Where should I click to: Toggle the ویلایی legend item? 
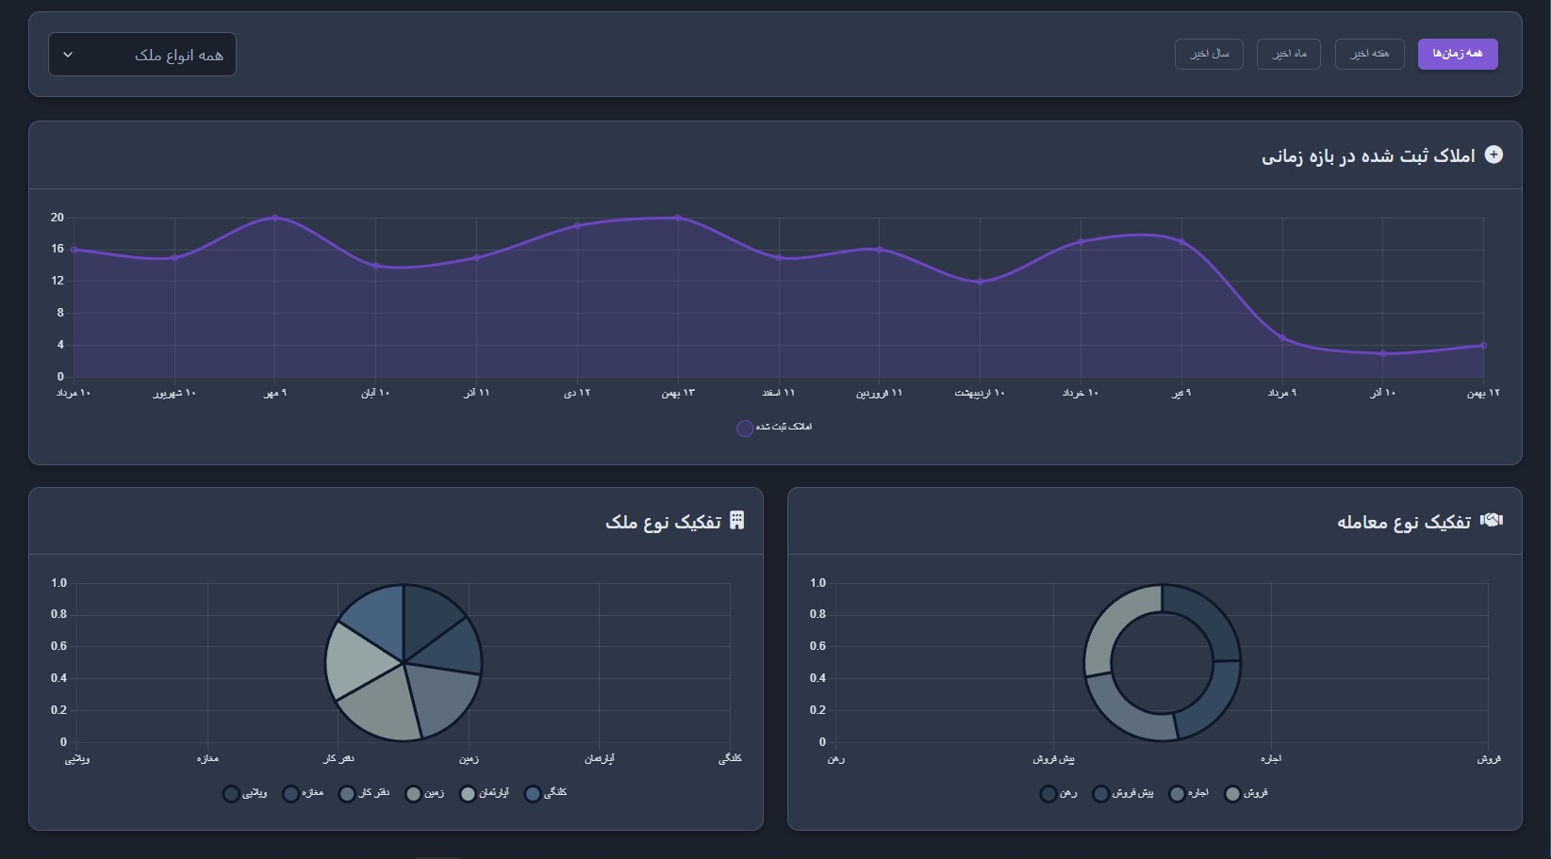click(x=245, y=793)
